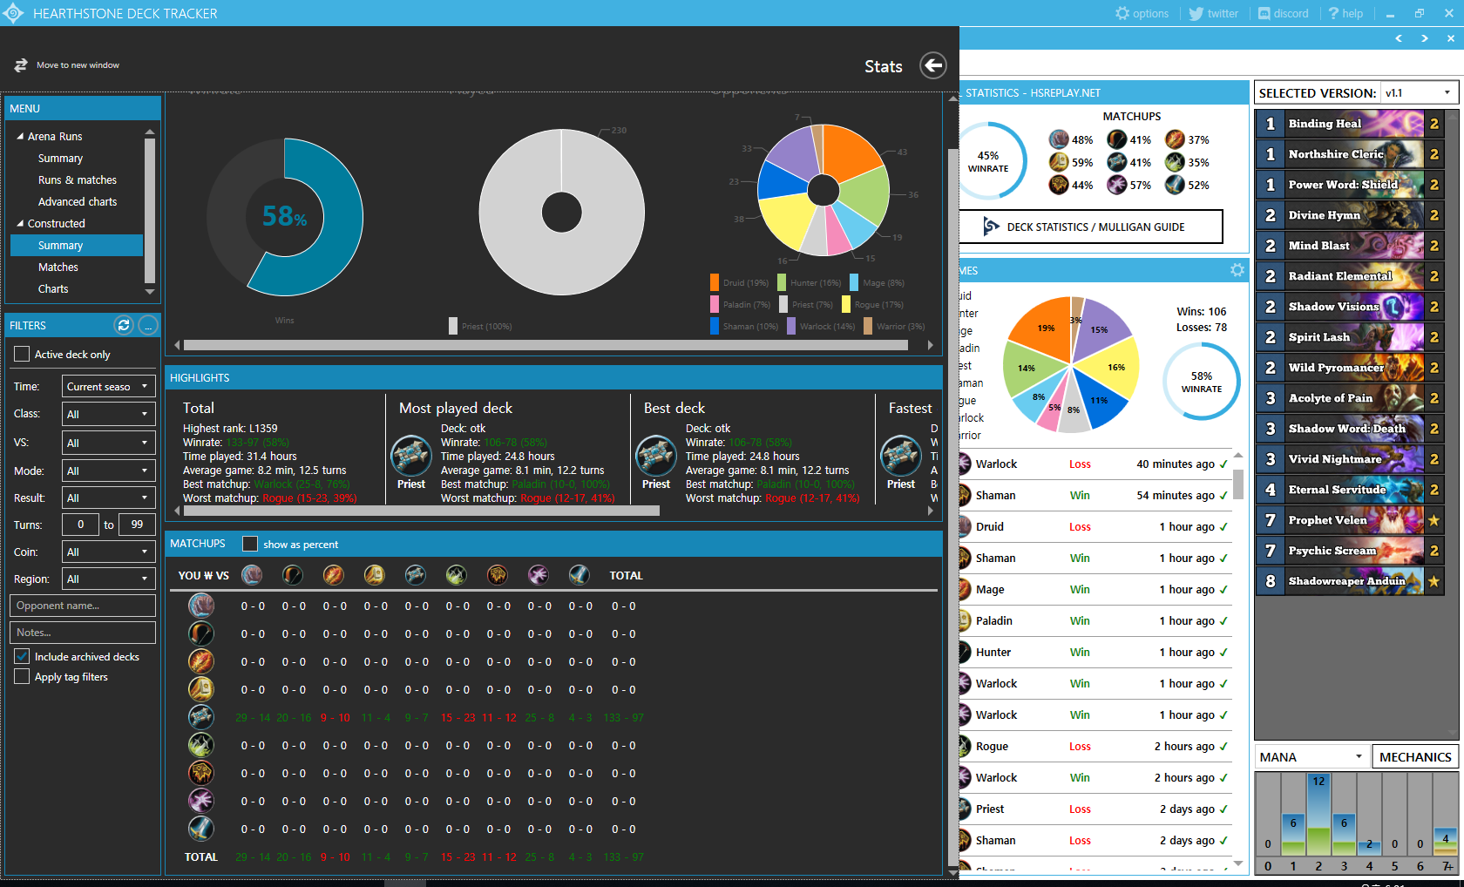Select the Binding Heal card row
1464x887 pixels.
(x=1349, y=124)
